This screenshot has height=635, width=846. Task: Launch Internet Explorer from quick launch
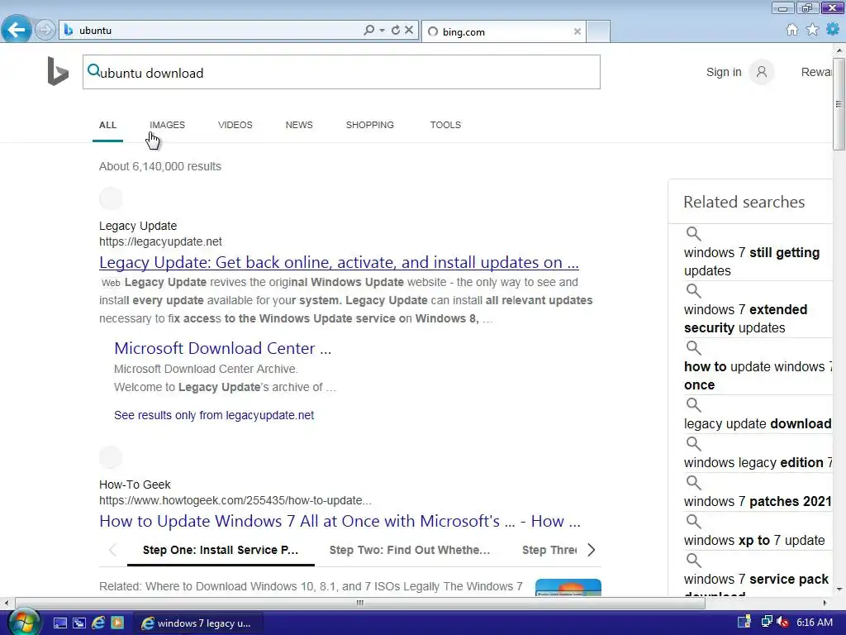98,623
